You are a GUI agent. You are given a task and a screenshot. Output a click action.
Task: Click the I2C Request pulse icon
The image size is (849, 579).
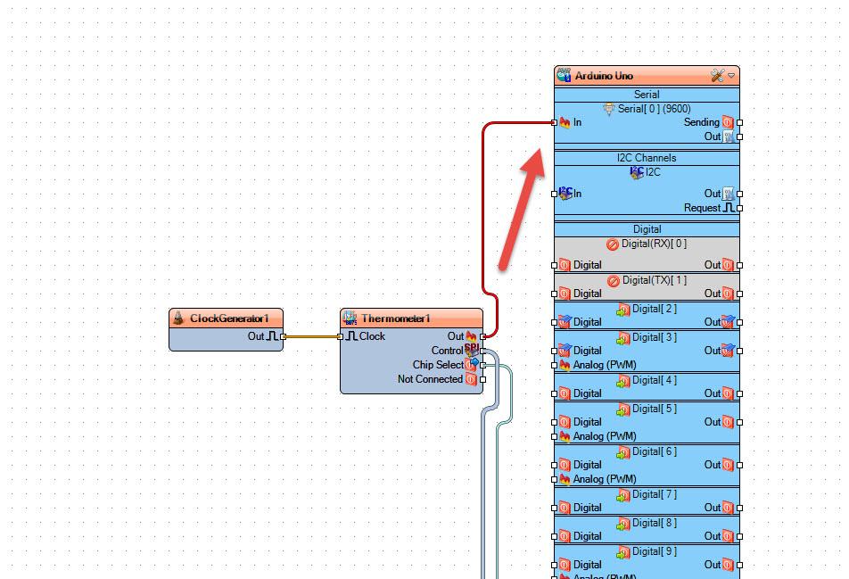click(x=729, y=208)
